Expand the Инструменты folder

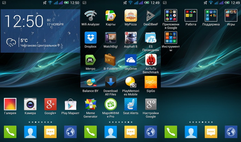171,38
